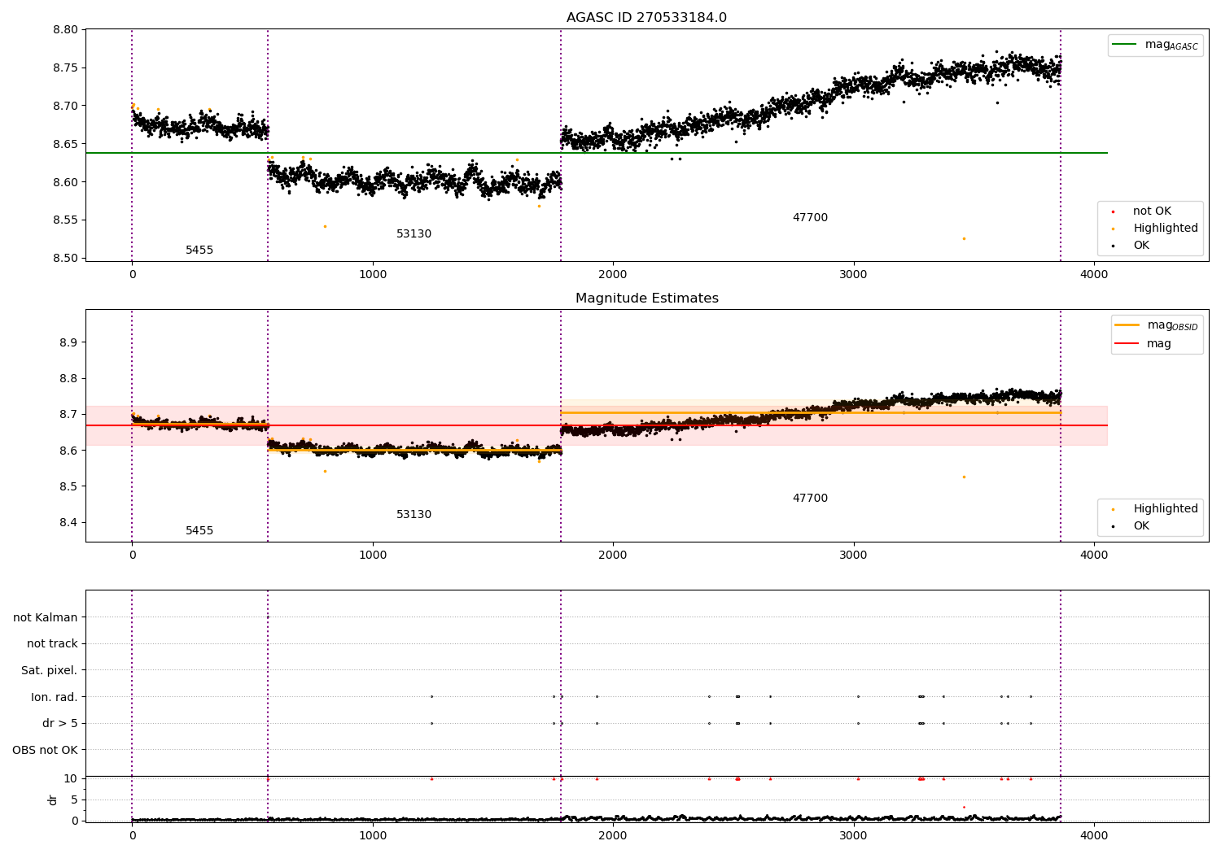Click the 'not track' row label
This screenshot has width=1221, height=854.
[52, 644]
